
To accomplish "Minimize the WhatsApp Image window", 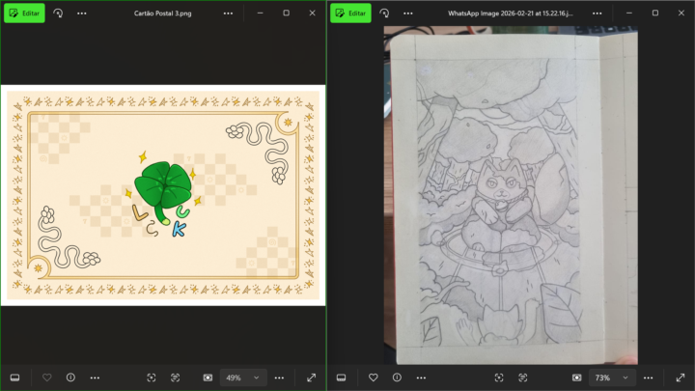I will pyautogui.click(x=629, y=13).
